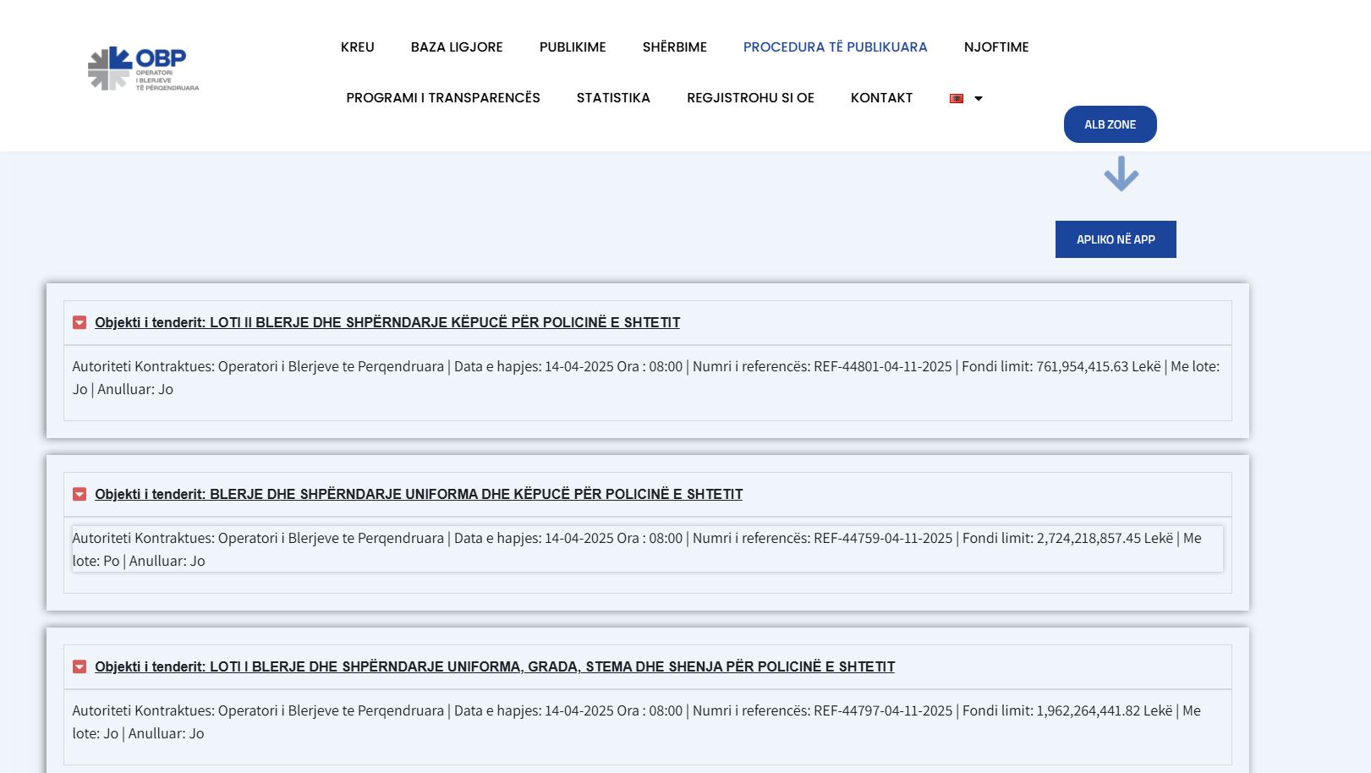The height and width of the screenshot is (773, 1371).
Task: Expand LOTI I UNIFORMA, GRADA, STEMA tender title
Action: coord(495,666)
